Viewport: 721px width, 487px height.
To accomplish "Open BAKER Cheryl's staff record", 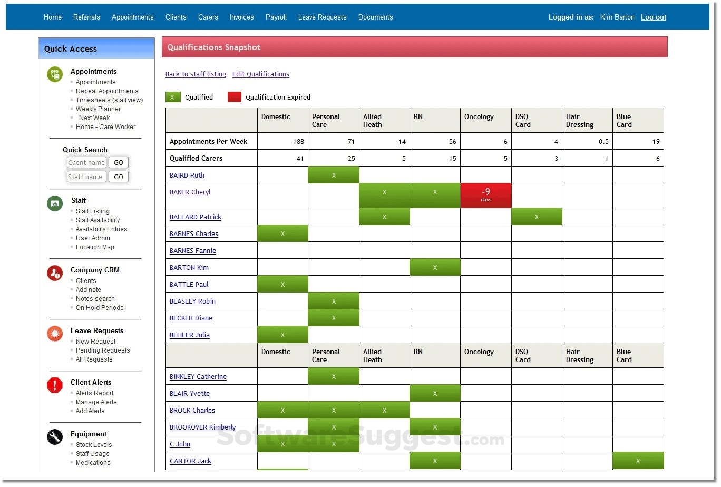I will (x=190, y=192).
